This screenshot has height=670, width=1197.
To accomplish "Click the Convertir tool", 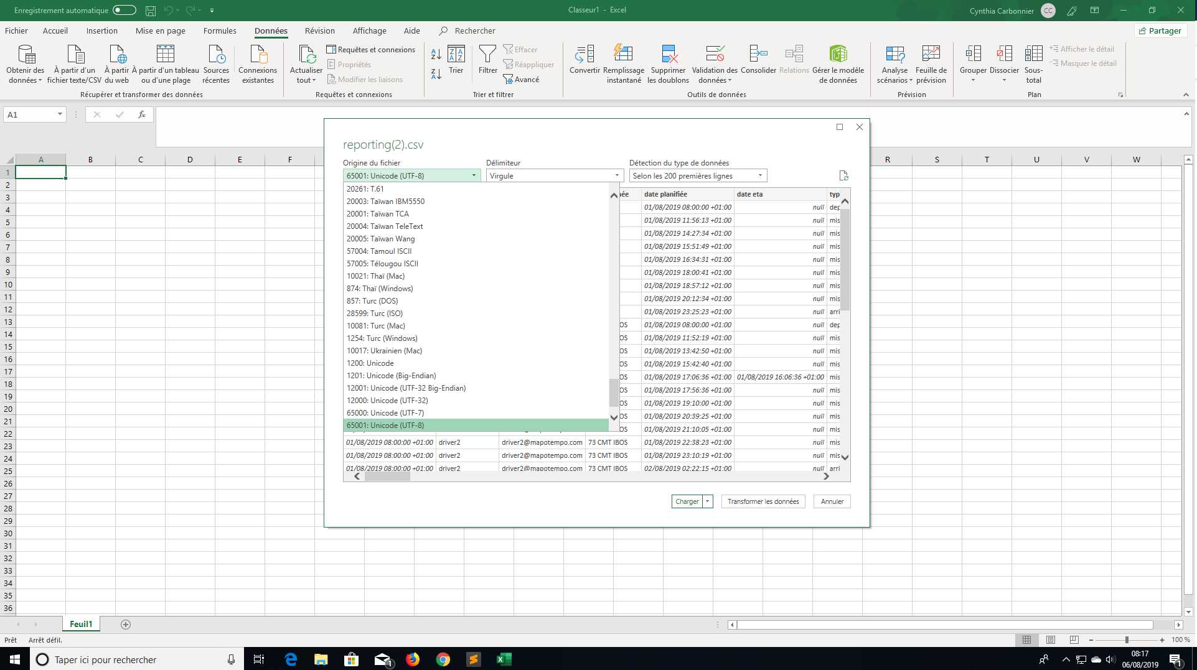I will click(x=584, y=60).
